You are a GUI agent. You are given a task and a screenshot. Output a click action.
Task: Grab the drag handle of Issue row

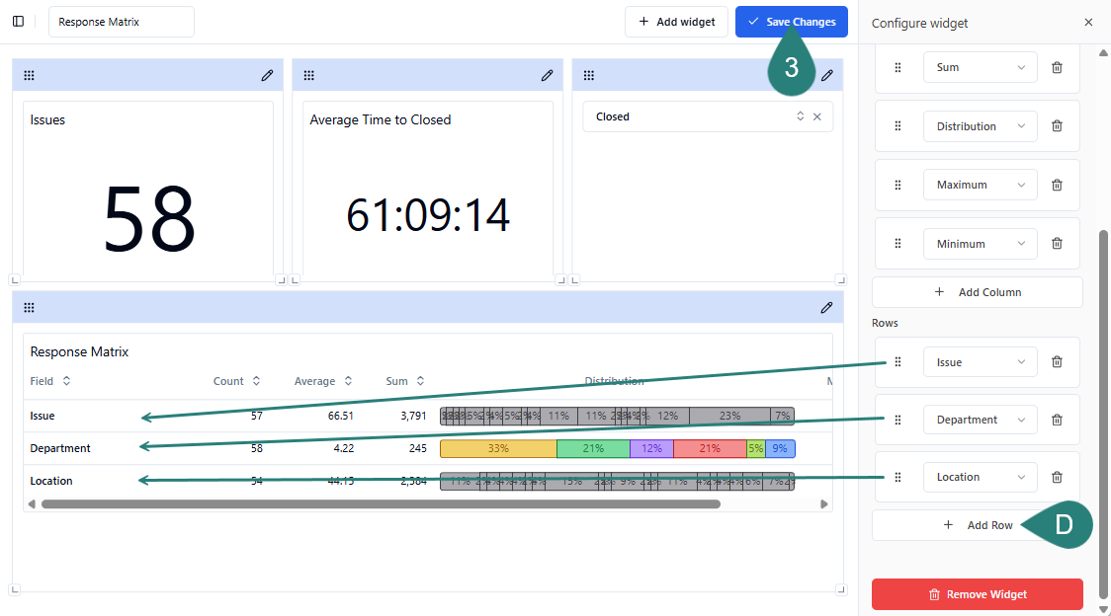(897, 362)
